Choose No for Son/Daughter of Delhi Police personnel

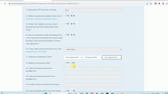(x=71, y=24)
